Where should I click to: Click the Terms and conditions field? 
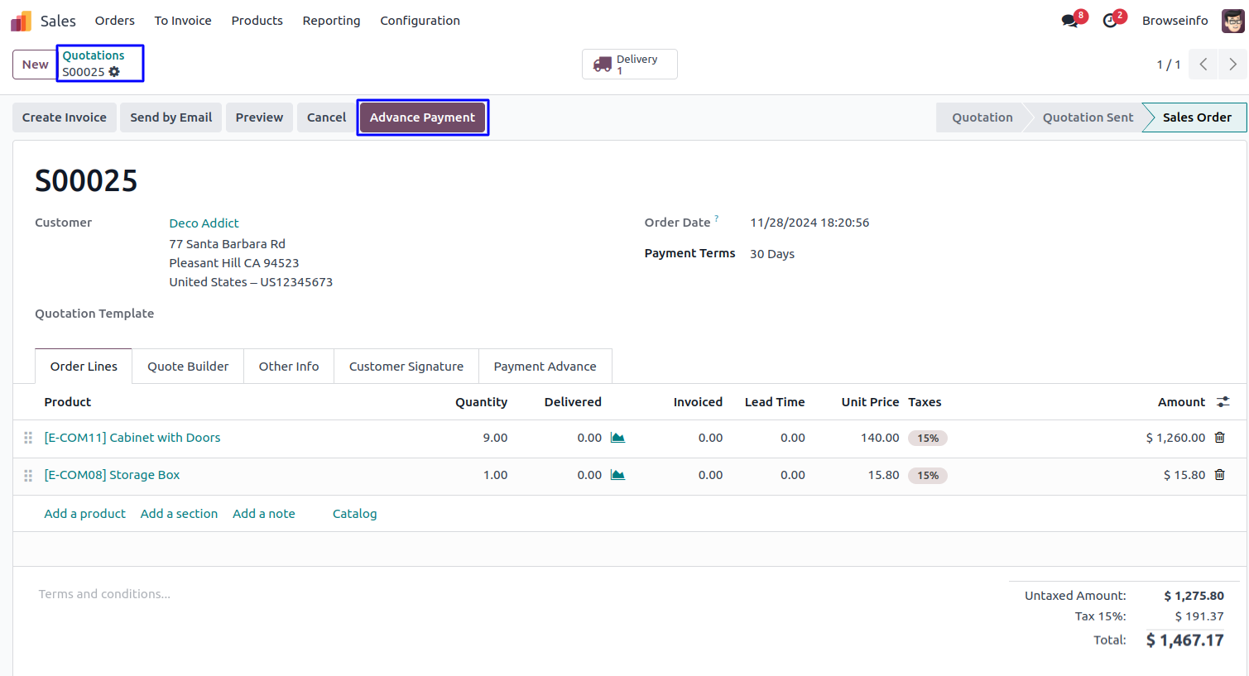(104, 594)
